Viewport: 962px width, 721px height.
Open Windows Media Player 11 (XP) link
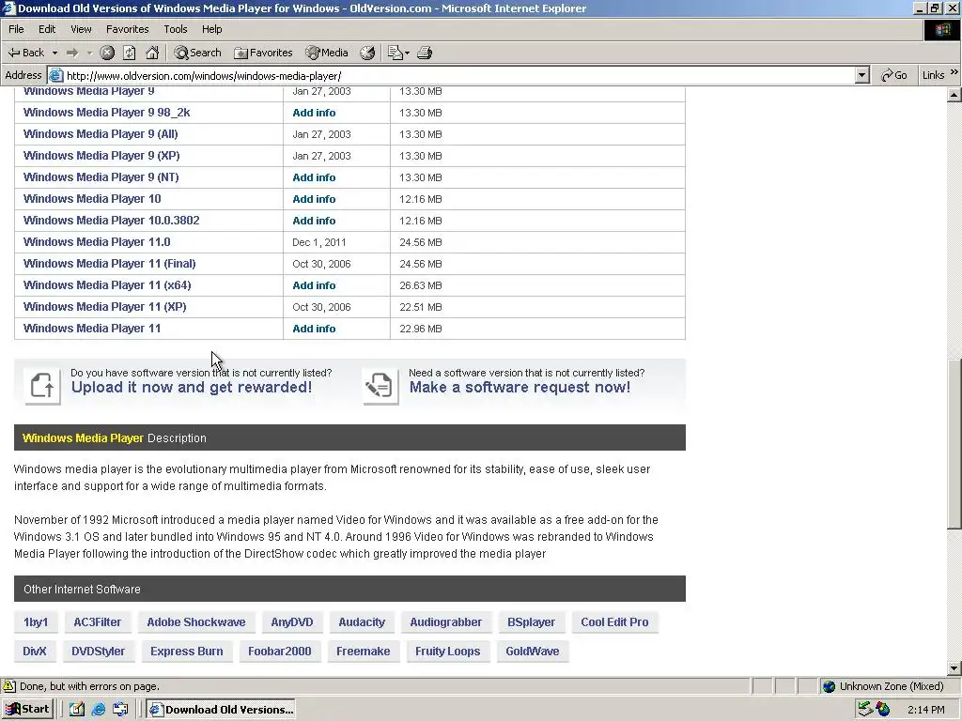click(x=104, y=307)
